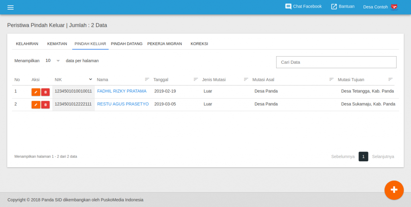Edit the FADHIL RIZKY PRATAMA record
The width and height of the screenshot is (411, 207).
(x=36, y=92)
